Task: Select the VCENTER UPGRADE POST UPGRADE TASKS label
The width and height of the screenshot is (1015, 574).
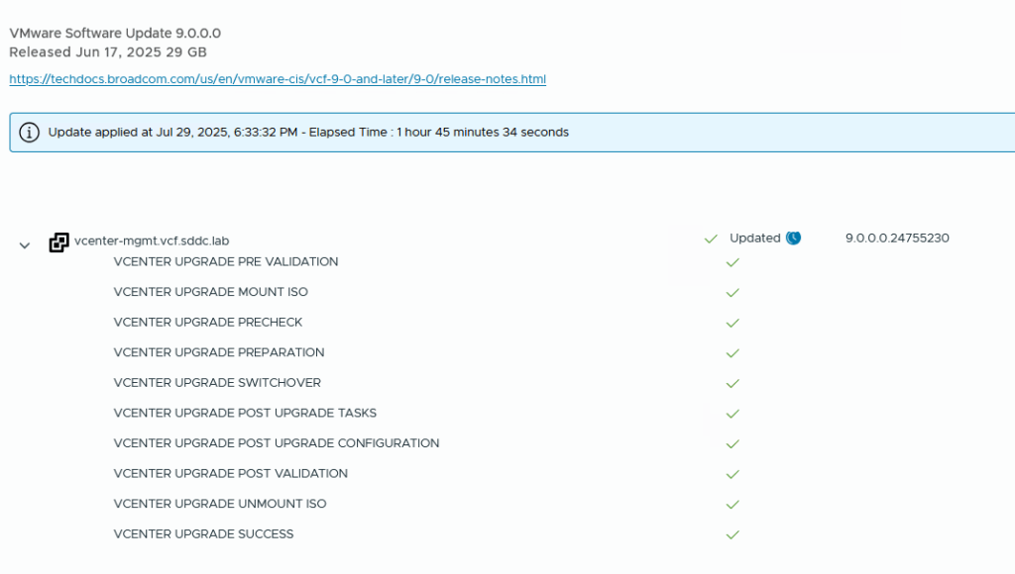Action: click(245, 413)
